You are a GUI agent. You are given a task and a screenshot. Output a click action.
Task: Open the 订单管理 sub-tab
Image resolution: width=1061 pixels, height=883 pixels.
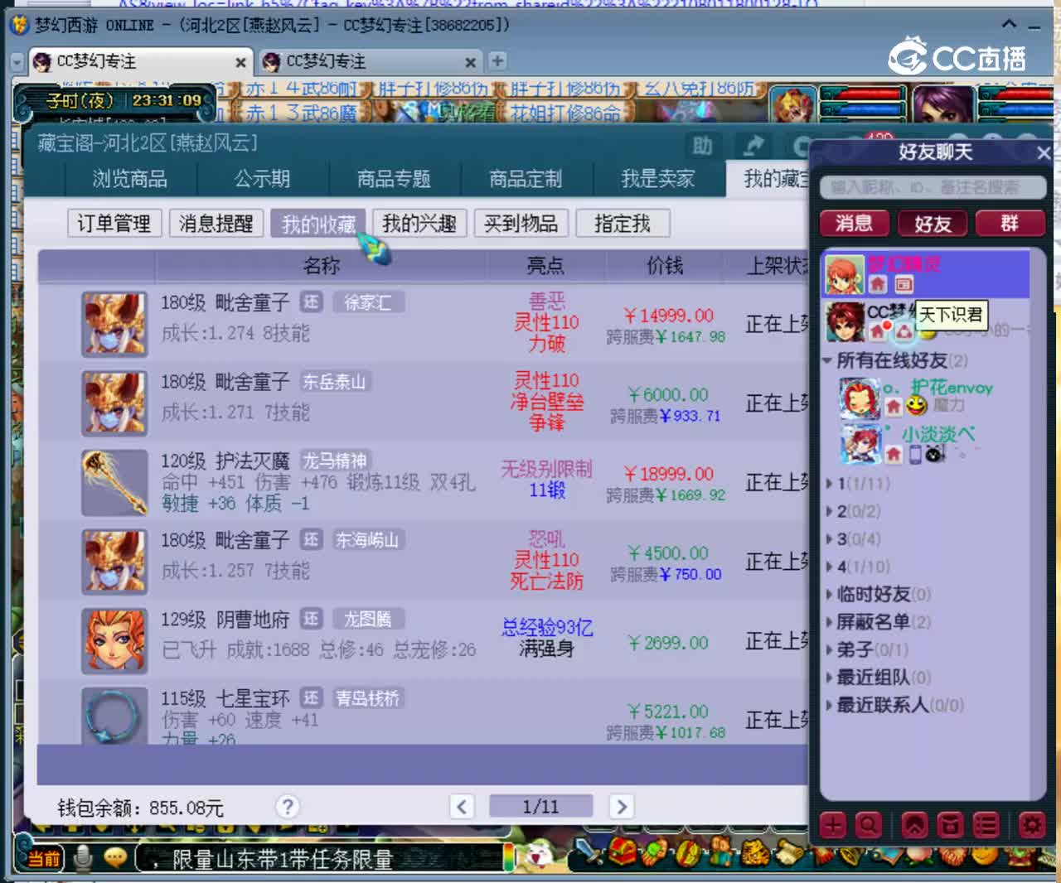point(114,224)
